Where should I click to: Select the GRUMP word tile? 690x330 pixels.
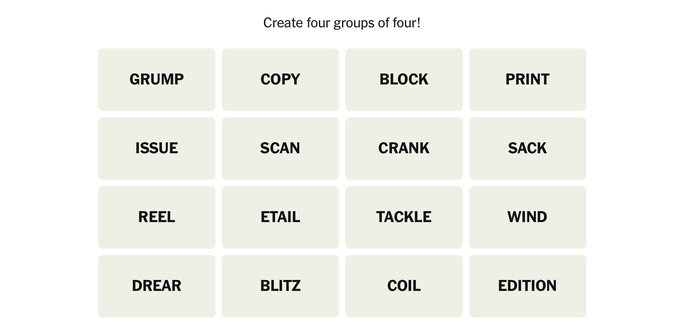point(156,80)
